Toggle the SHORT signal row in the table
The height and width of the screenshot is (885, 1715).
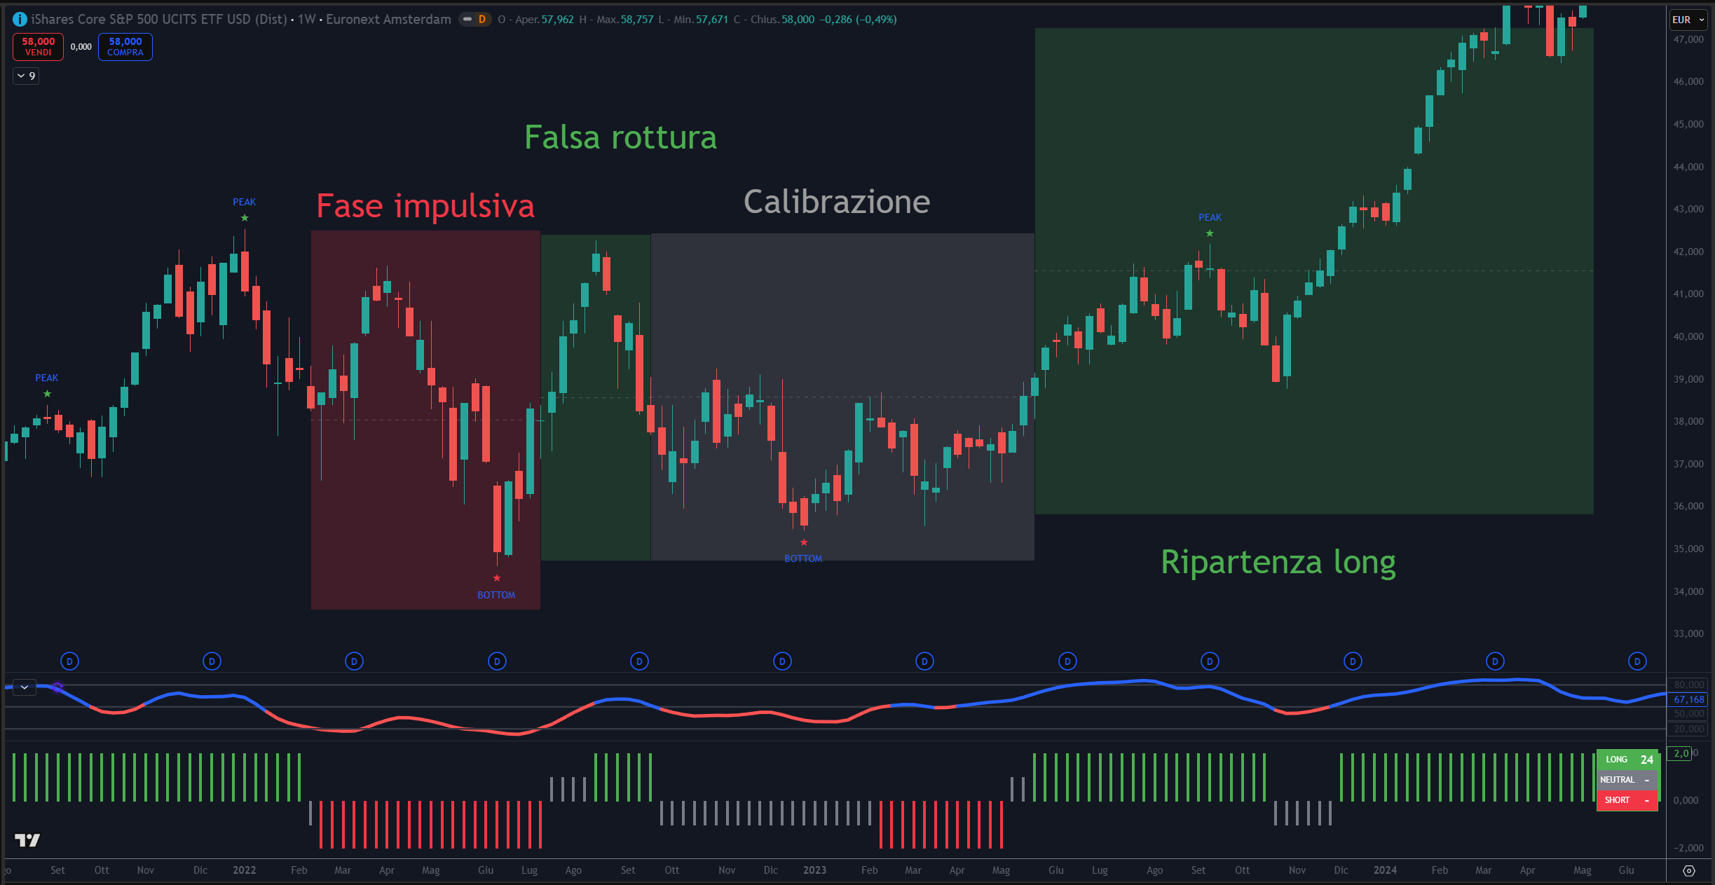coord(1627,800)
